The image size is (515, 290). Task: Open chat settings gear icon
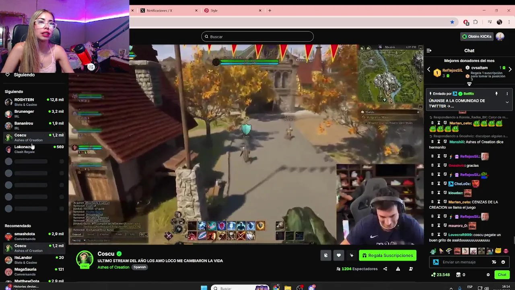(488, 275)
